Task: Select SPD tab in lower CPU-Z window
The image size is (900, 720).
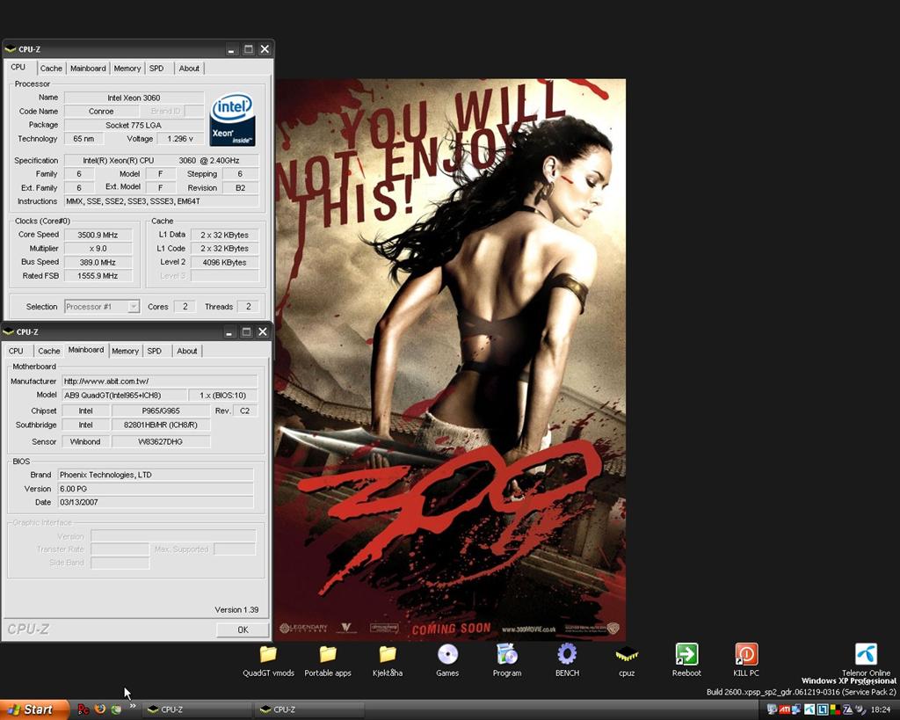Action: (155, 351)
